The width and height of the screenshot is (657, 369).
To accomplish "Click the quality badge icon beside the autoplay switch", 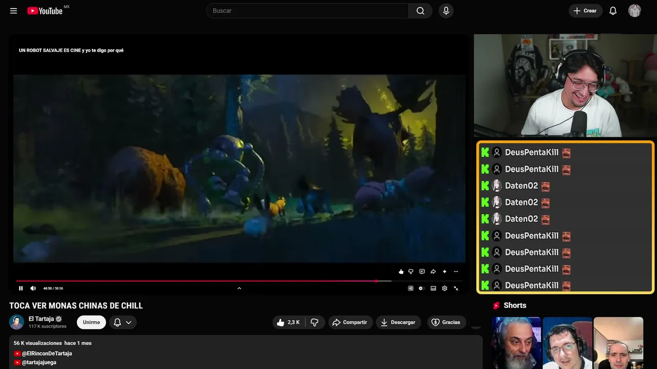I will [x=411, y=289].
